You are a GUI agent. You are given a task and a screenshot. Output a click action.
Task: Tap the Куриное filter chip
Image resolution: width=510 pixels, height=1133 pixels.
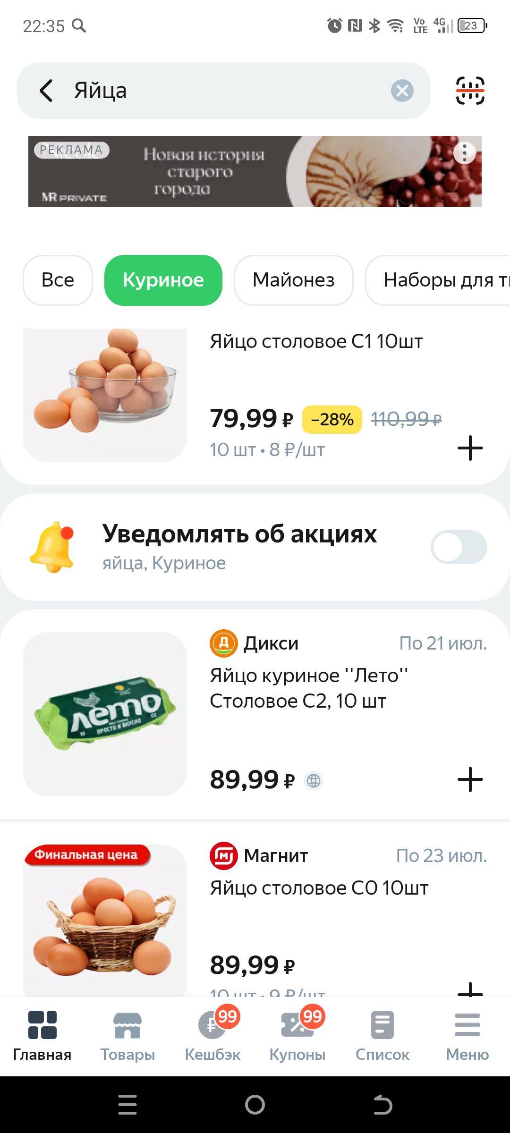pos(163,280)
